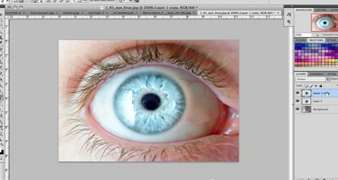This screenshot has height=180, width=338.
Task: Click the Layer 1 thumbnail
Action: point(306,101)
